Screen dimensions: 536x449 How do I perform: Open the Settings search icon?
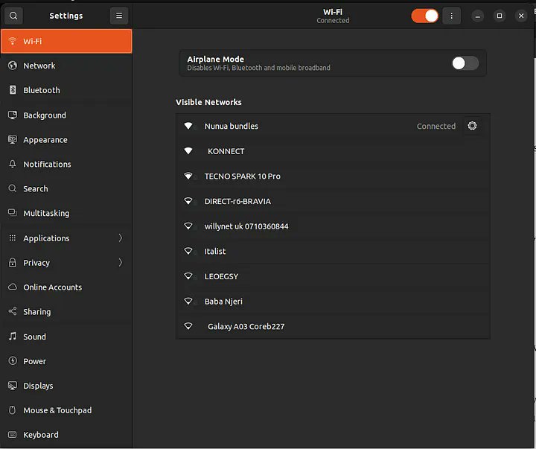[x=13, y=16]
